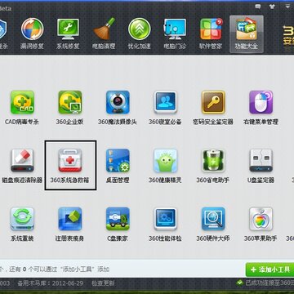
Task: Click the speech bubble feedback icon
Action: 258,7
